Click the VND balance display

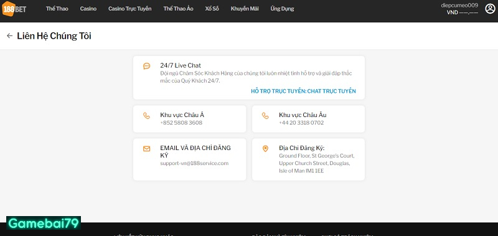coord(462,12)
